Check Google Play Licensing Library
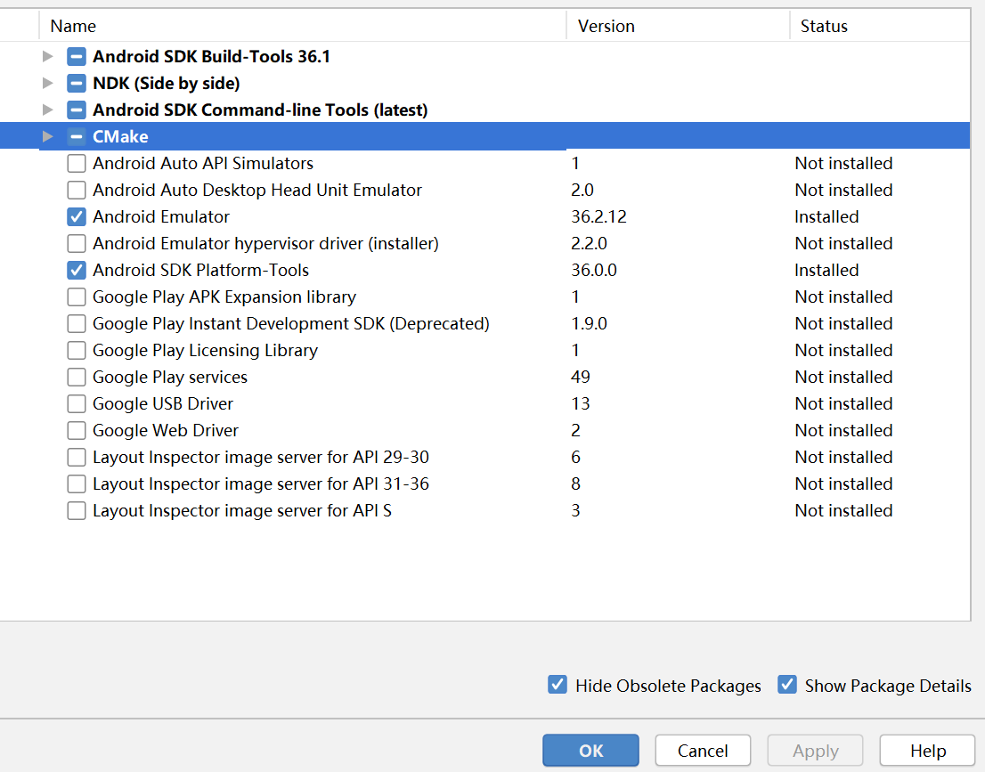The width and height of the screenshot is (985, 772). pos(77,350)
